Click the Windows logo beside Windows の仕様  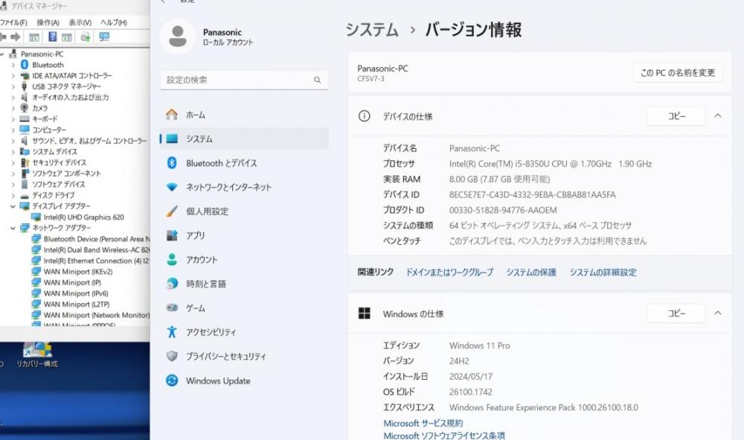tap(364, 313)
